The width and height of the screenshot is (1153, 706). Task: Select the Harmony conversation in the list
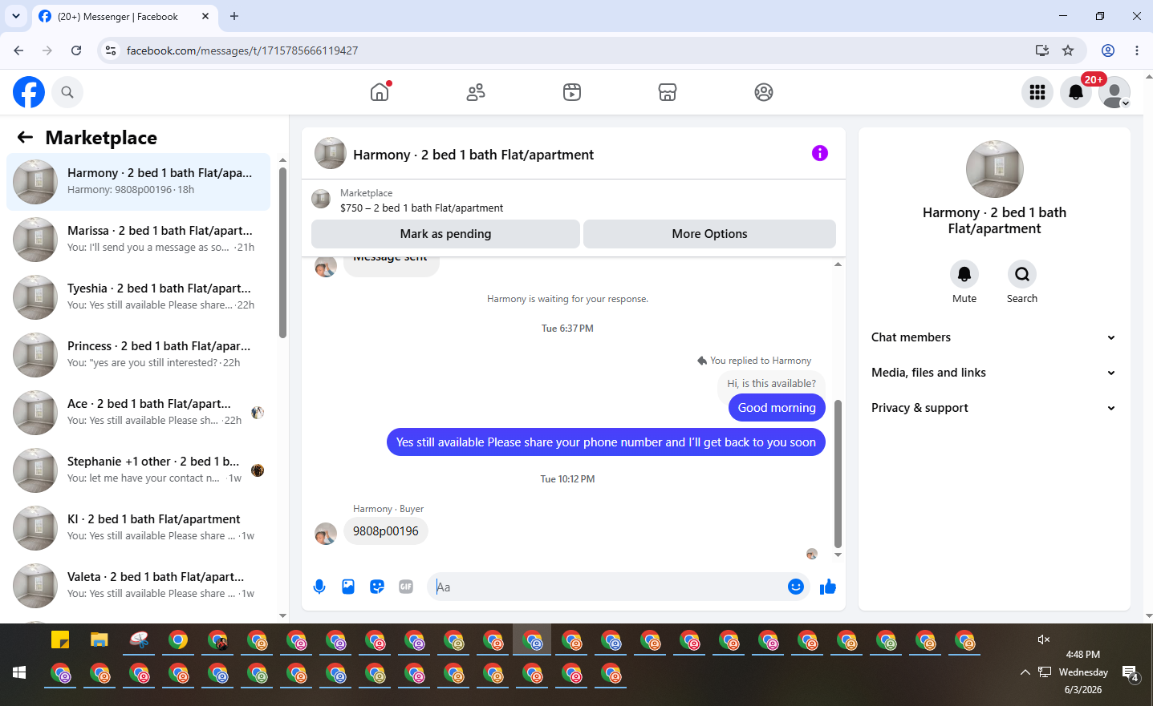[138, 182]
